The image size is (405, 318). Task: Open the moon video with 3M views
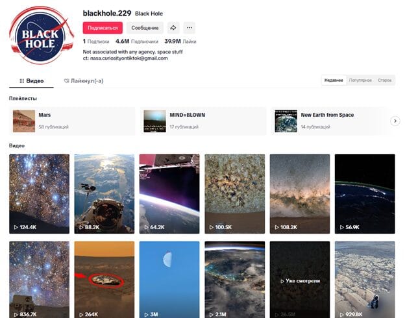(169, 280)
